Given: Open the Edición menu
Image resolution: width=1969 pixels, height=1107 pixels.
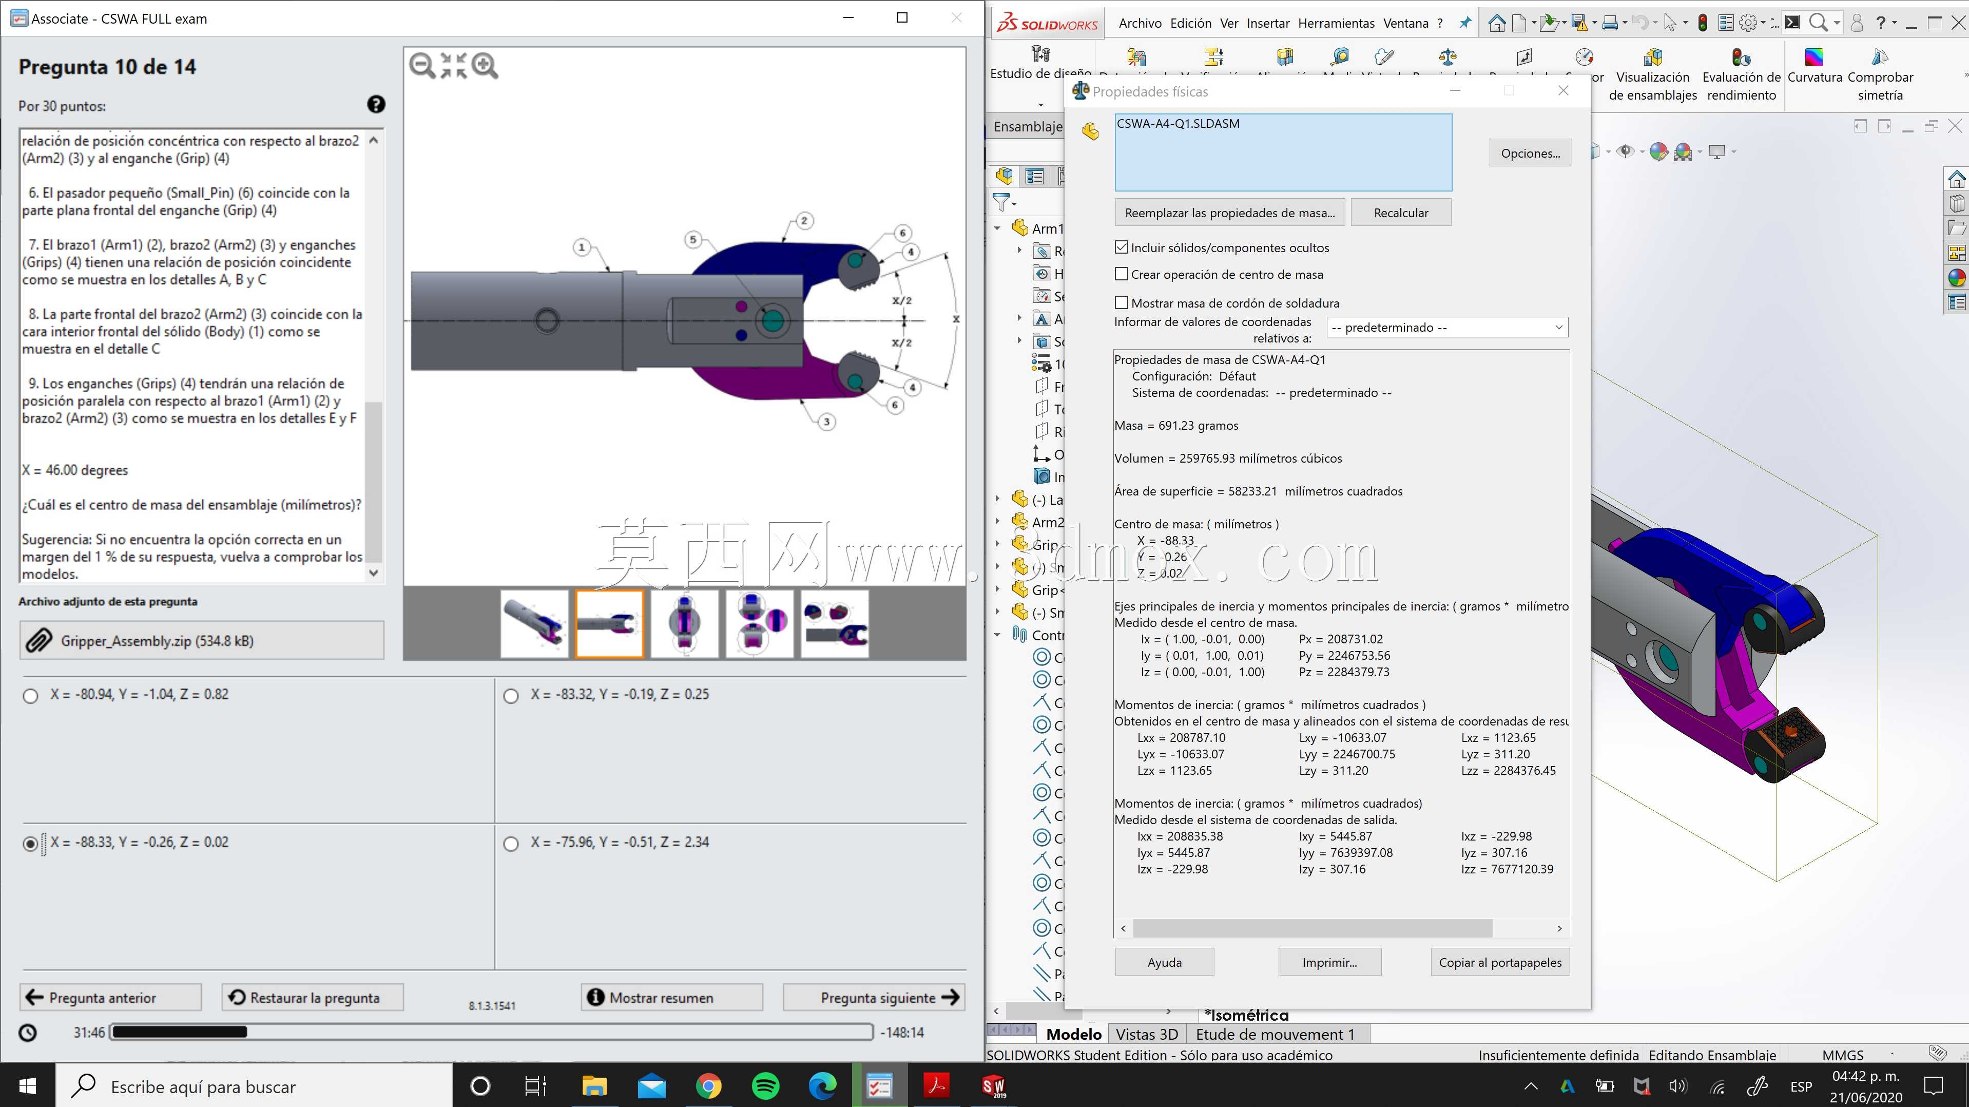Looking at the screenshot, I should coord(1191,23).
